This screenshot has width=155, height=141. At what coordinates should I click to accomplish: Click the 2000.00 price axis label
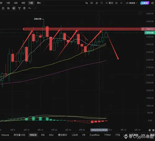tap(150, 90)
